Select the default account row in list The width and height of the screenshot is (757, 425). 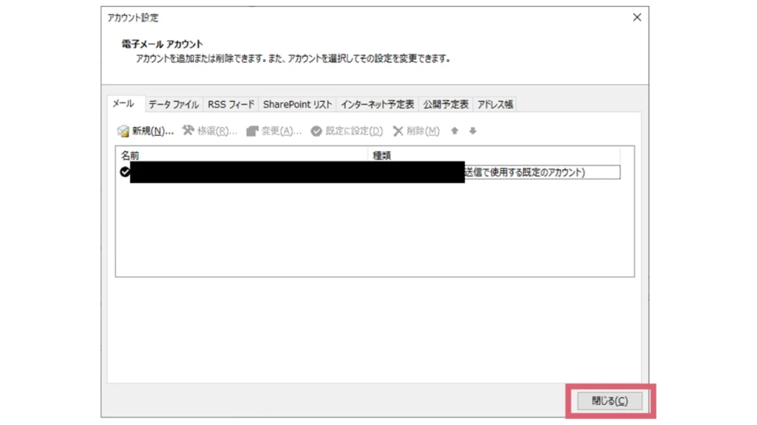click(370, 172)
